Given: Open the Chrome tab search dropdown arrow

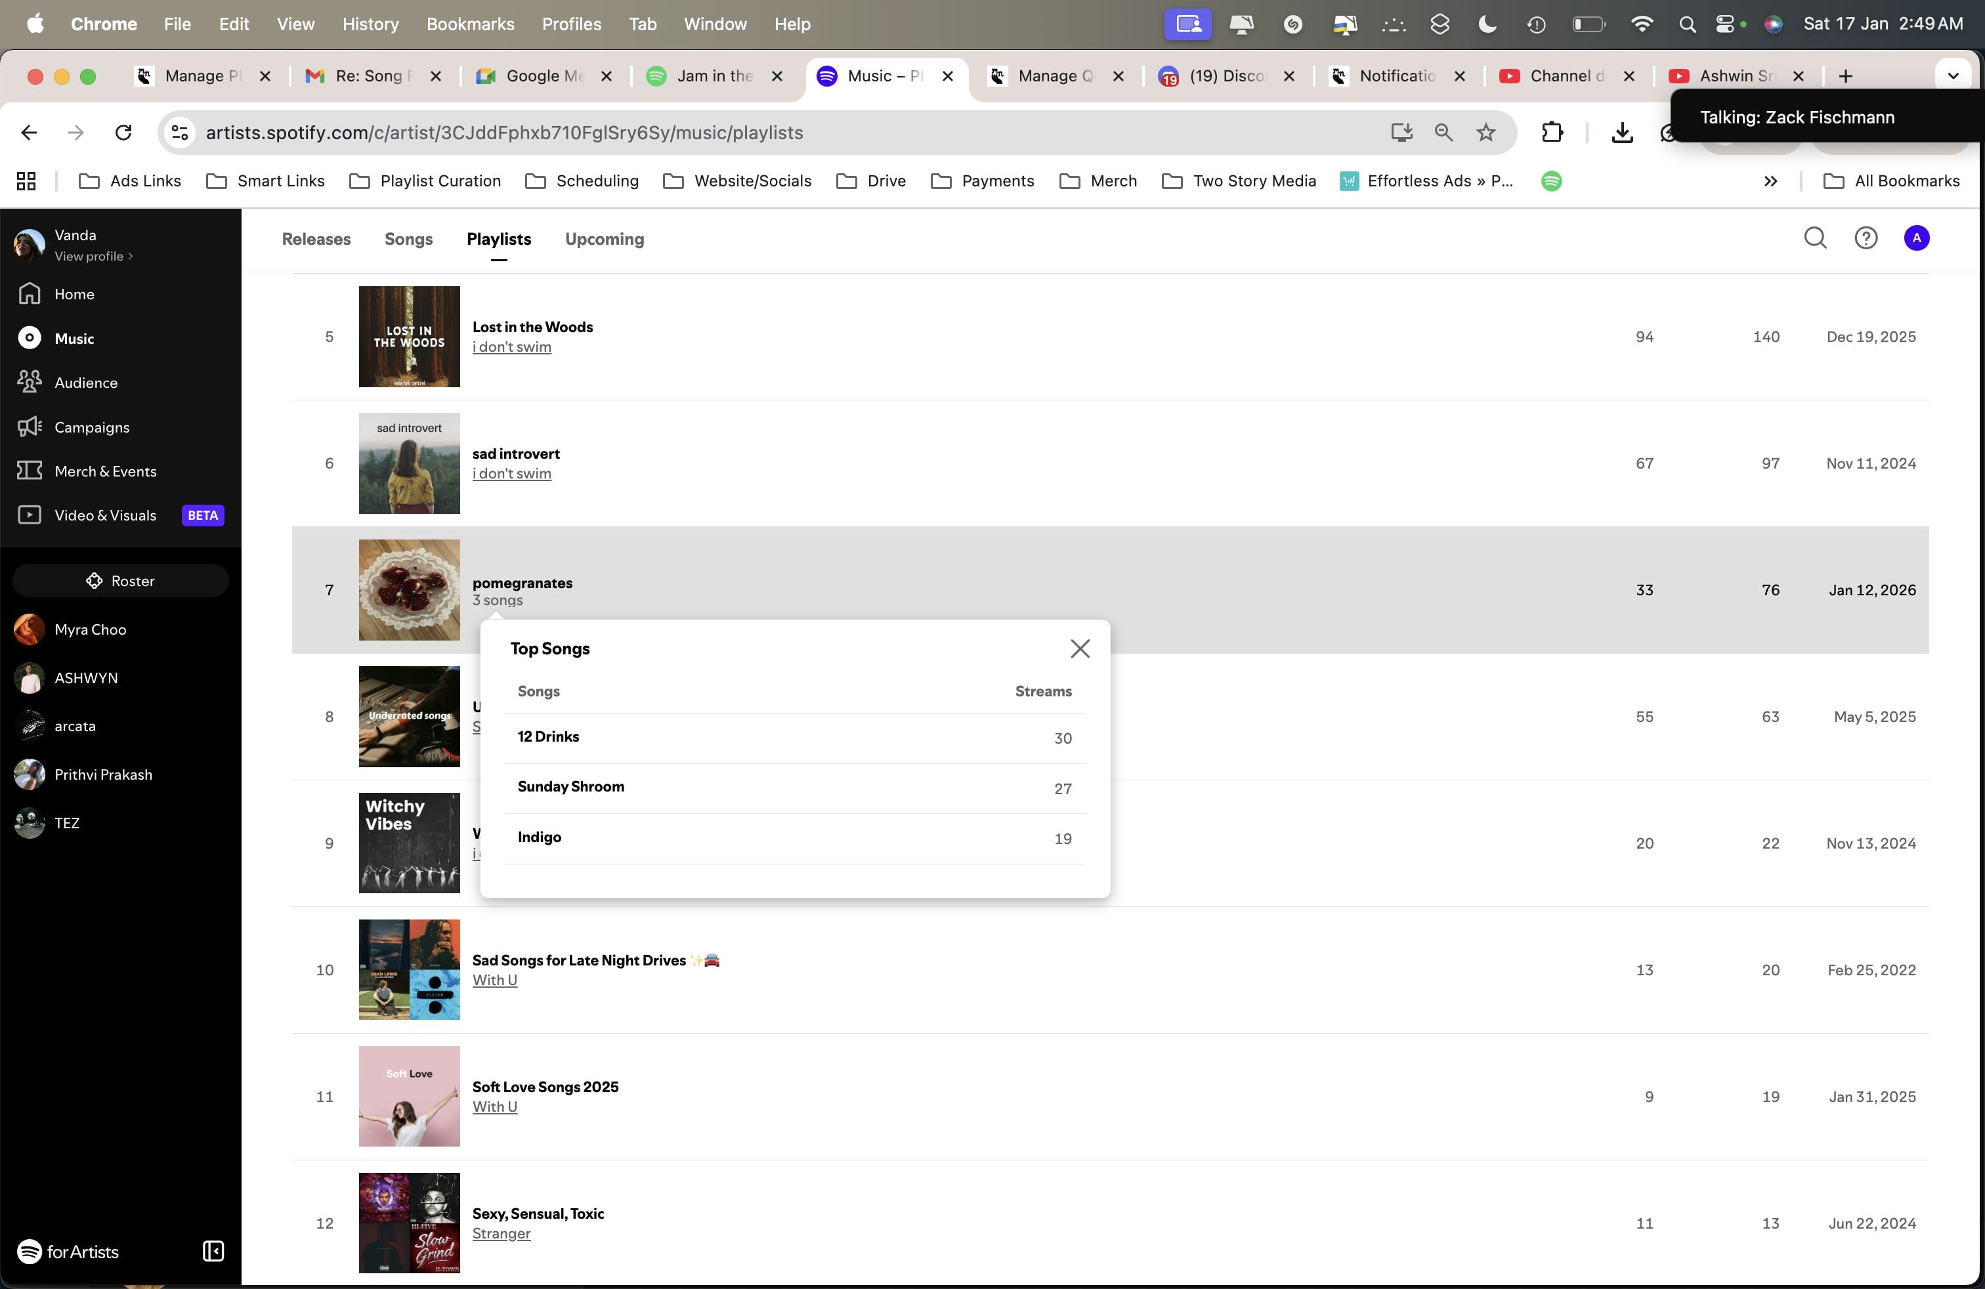Looking at the screenshot, I should (1952, 76).
